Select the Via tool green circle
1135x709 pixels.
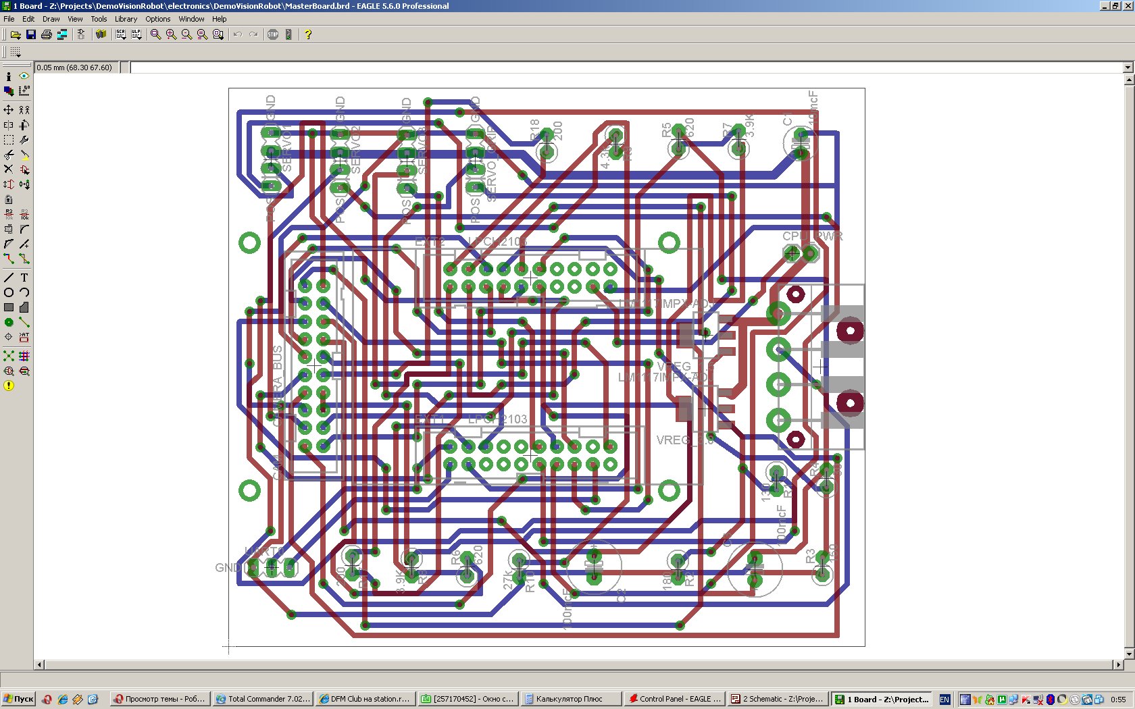9,322
